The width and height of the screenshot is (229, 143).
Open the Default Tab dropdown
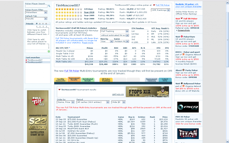click(x=36, y=19)
